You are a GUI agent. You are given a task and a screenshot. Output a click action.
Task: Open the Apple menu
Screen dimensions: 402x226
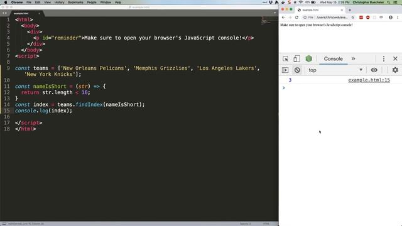coord(6,3)
